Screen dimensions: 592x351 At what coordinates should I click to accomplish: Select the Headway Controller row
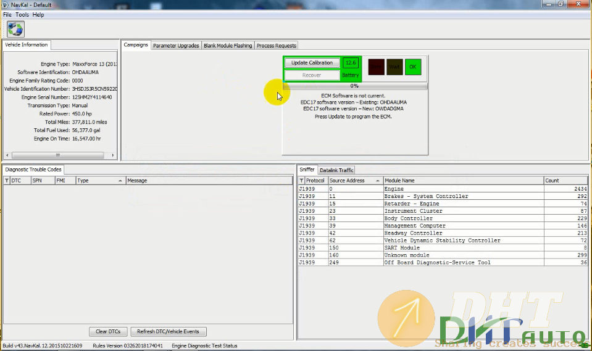pos(443,233)
